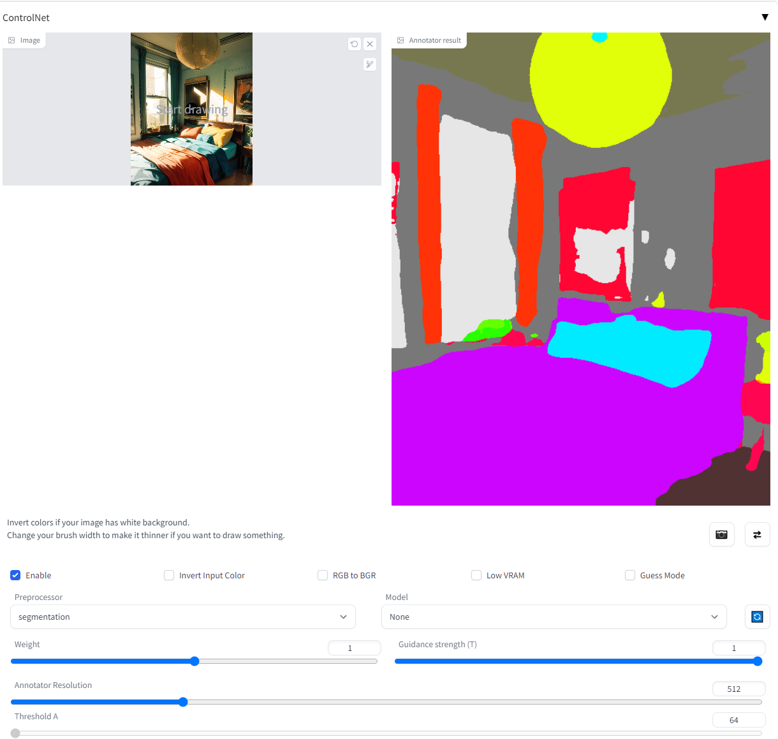Click the Annotator Resolution value field
This screenshot has height=739, width=778.
(738, 689)
